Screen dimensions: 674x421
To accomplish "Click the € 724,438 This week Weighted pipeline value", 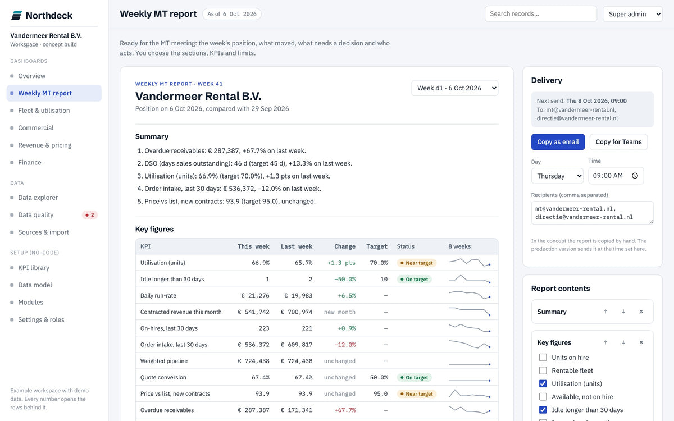I will [x=253, y=361].
